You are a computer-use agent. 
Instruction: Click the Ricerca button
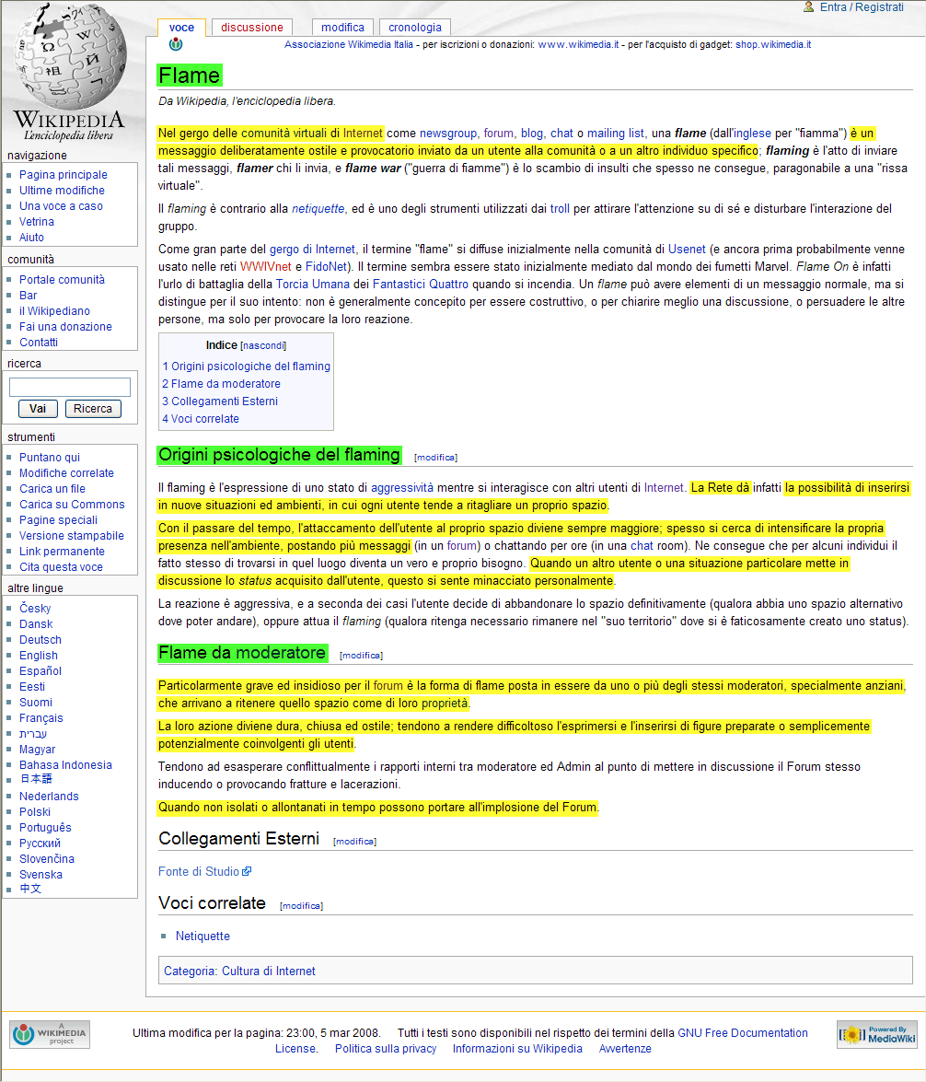93,409
